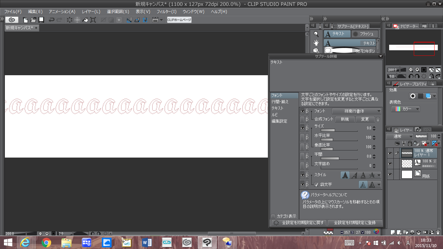This screenshot has width=443, height=249.
Task: Hide the 用紙 layer with its eye icon
Action: (390, 174)
